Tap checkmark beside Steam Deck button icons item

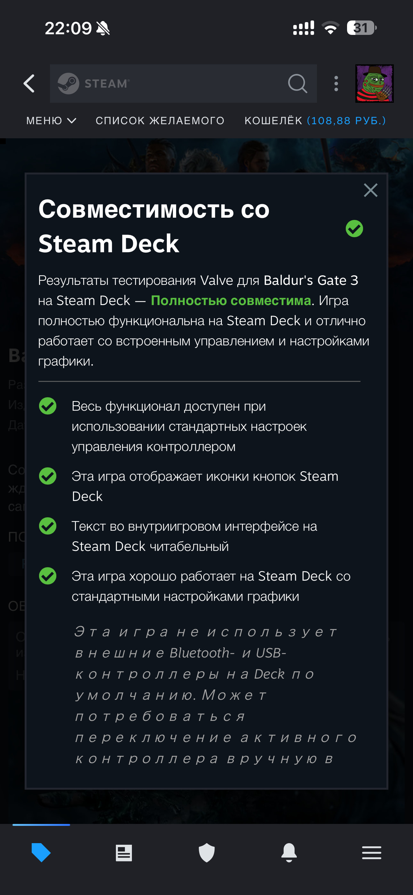(x=48, y=476)
